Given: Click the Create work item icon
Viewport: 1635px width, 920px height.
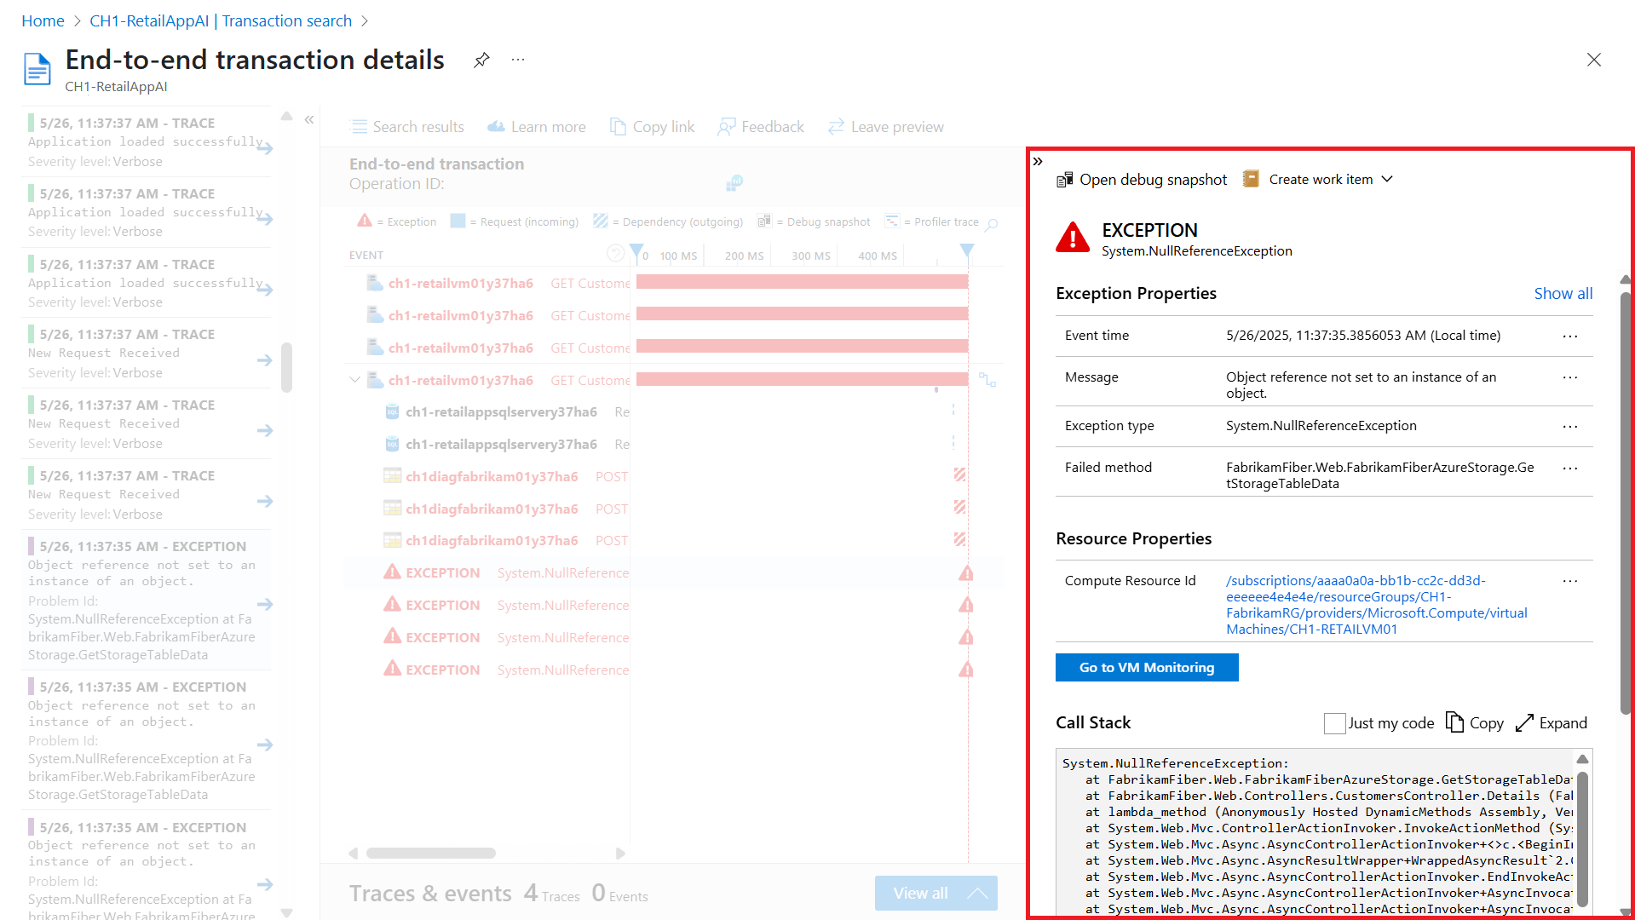Looking at the screenshot, I should click(1251, 179).
